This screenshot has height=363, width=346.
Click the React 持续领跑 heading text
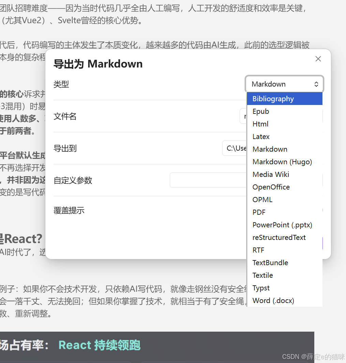(x=100, y=345)
